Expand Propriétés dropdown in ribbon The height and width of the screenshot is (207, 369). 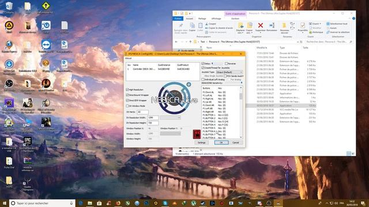(x=303, y=33)
